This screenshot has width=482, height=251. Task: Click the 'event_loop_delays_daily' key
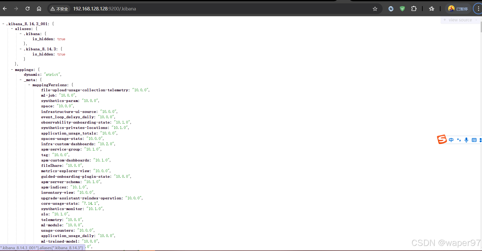pos(68,117)
